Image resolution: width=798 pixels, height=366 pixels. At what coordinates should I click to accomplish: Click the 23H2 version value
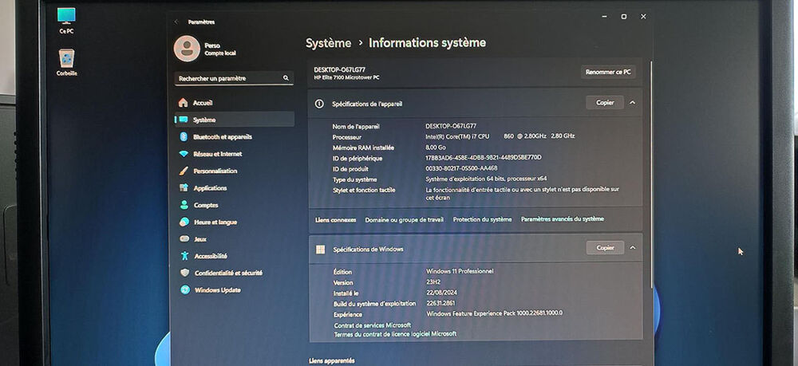pyautogui.click(x=433, y=282)
